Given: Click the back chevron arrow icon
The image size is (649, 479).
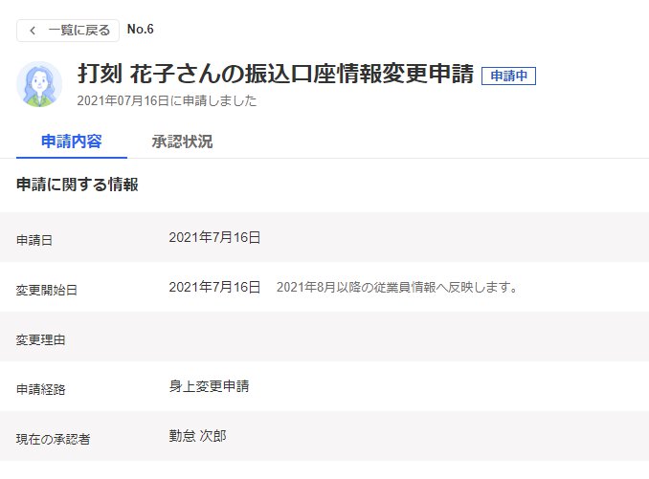Looking at the screenshot, I should pyautogui.click(x=33, y=31).
